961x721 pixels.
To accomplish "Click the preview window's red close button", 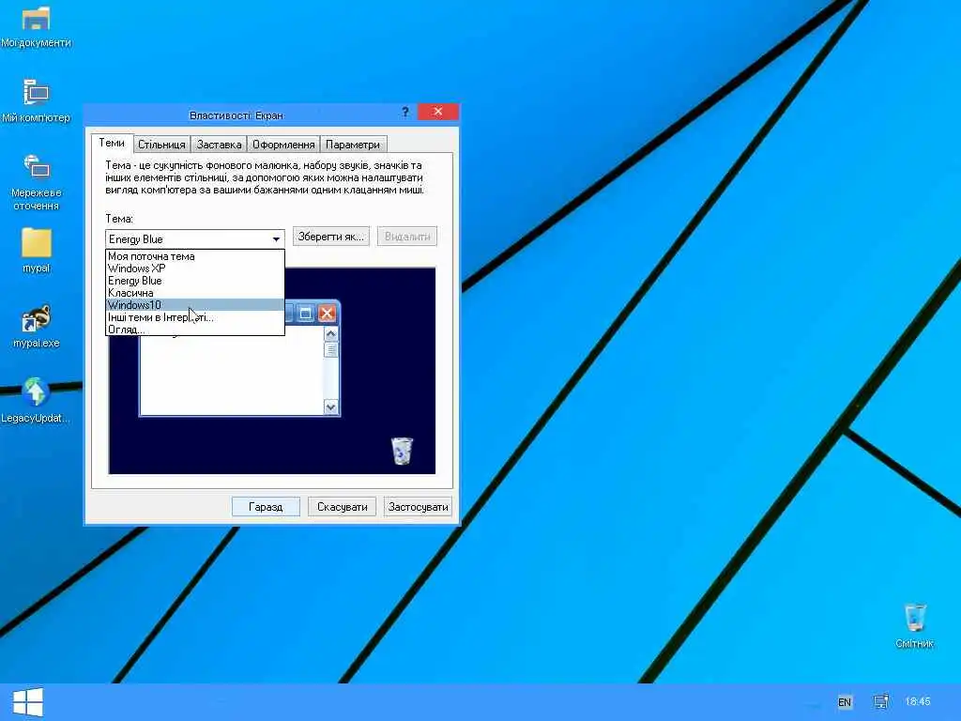I will 328,314.
